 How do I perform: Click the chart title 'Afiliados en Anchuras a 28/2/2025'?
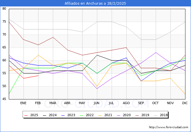[95, 4]
